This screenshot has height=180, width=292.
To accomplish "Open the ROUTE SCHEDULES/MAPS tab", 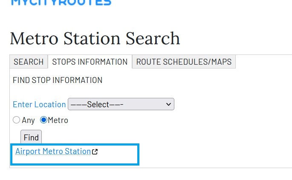I will click(x=184, y=62).
